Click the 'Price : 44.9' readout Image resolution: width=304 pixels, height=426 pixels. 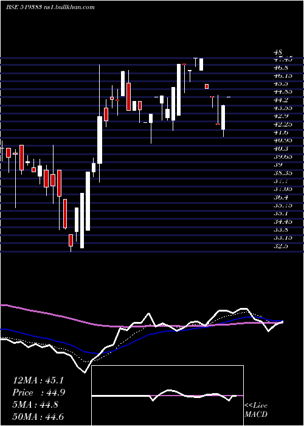pos(39,393)
